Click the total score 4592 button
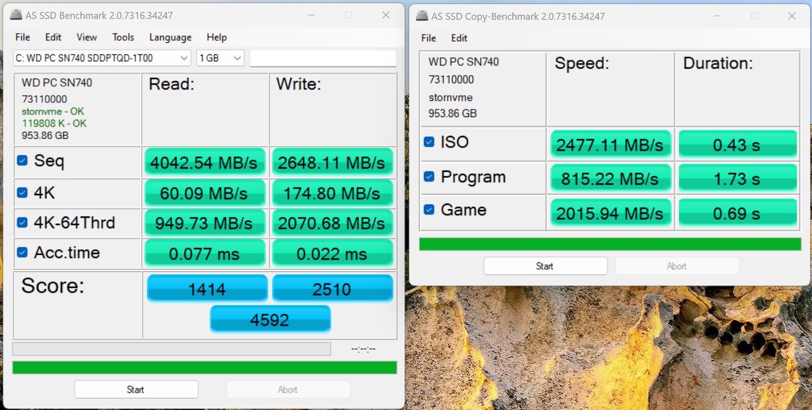The image size is (812, 410). tap(270, 319)
